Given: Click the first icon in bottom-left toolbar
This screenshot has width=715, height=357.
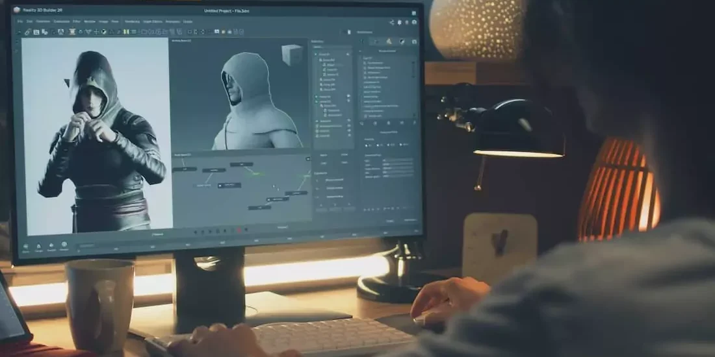Looking at the screenshot, I should (25, 246).
